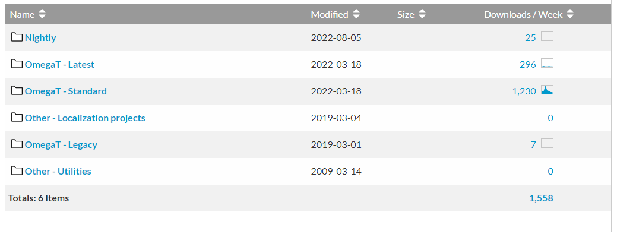Sort files by Name column arrows
Viewport: 617px width, 237px height.
click(42, 15)
